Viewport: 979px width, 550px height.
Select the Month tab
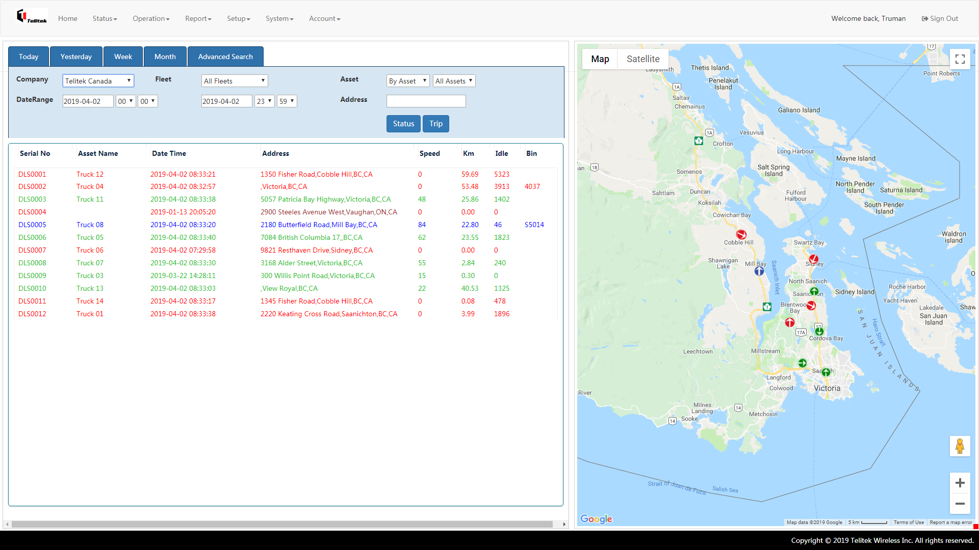click(x=165, y=57)
